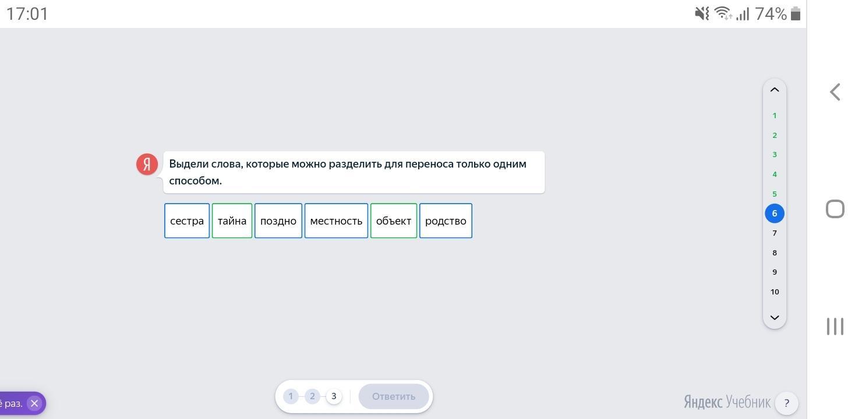Jump to task 3 in the side list
Screen dimensions: 862x419
point(775,154)
